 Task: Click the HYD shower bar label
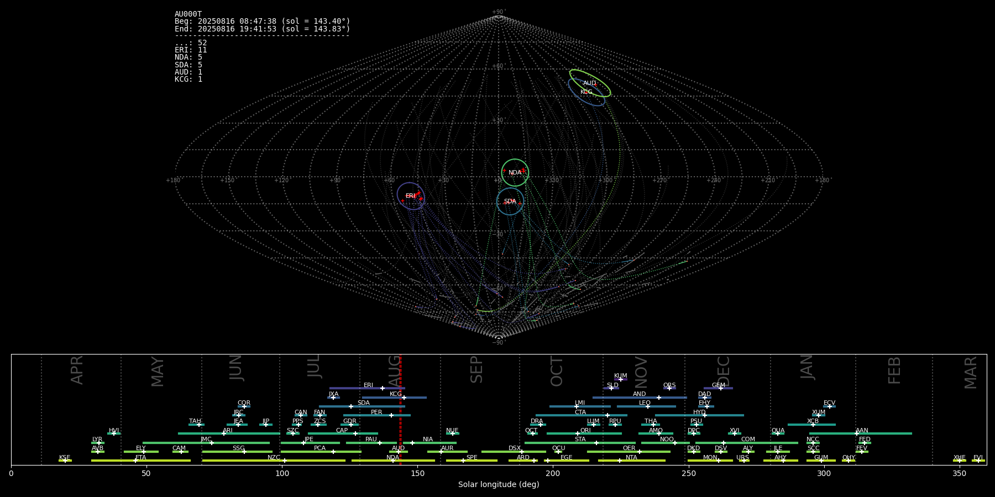pyautogui.click(x=700, y=413)
